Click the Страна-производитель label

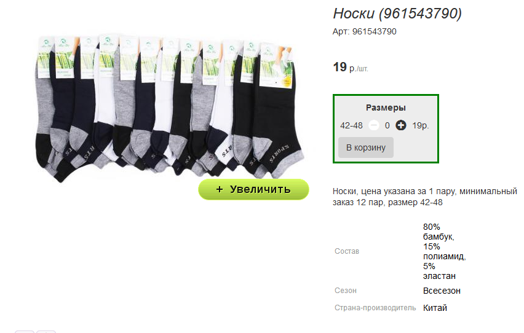click(x=375, y=308)
